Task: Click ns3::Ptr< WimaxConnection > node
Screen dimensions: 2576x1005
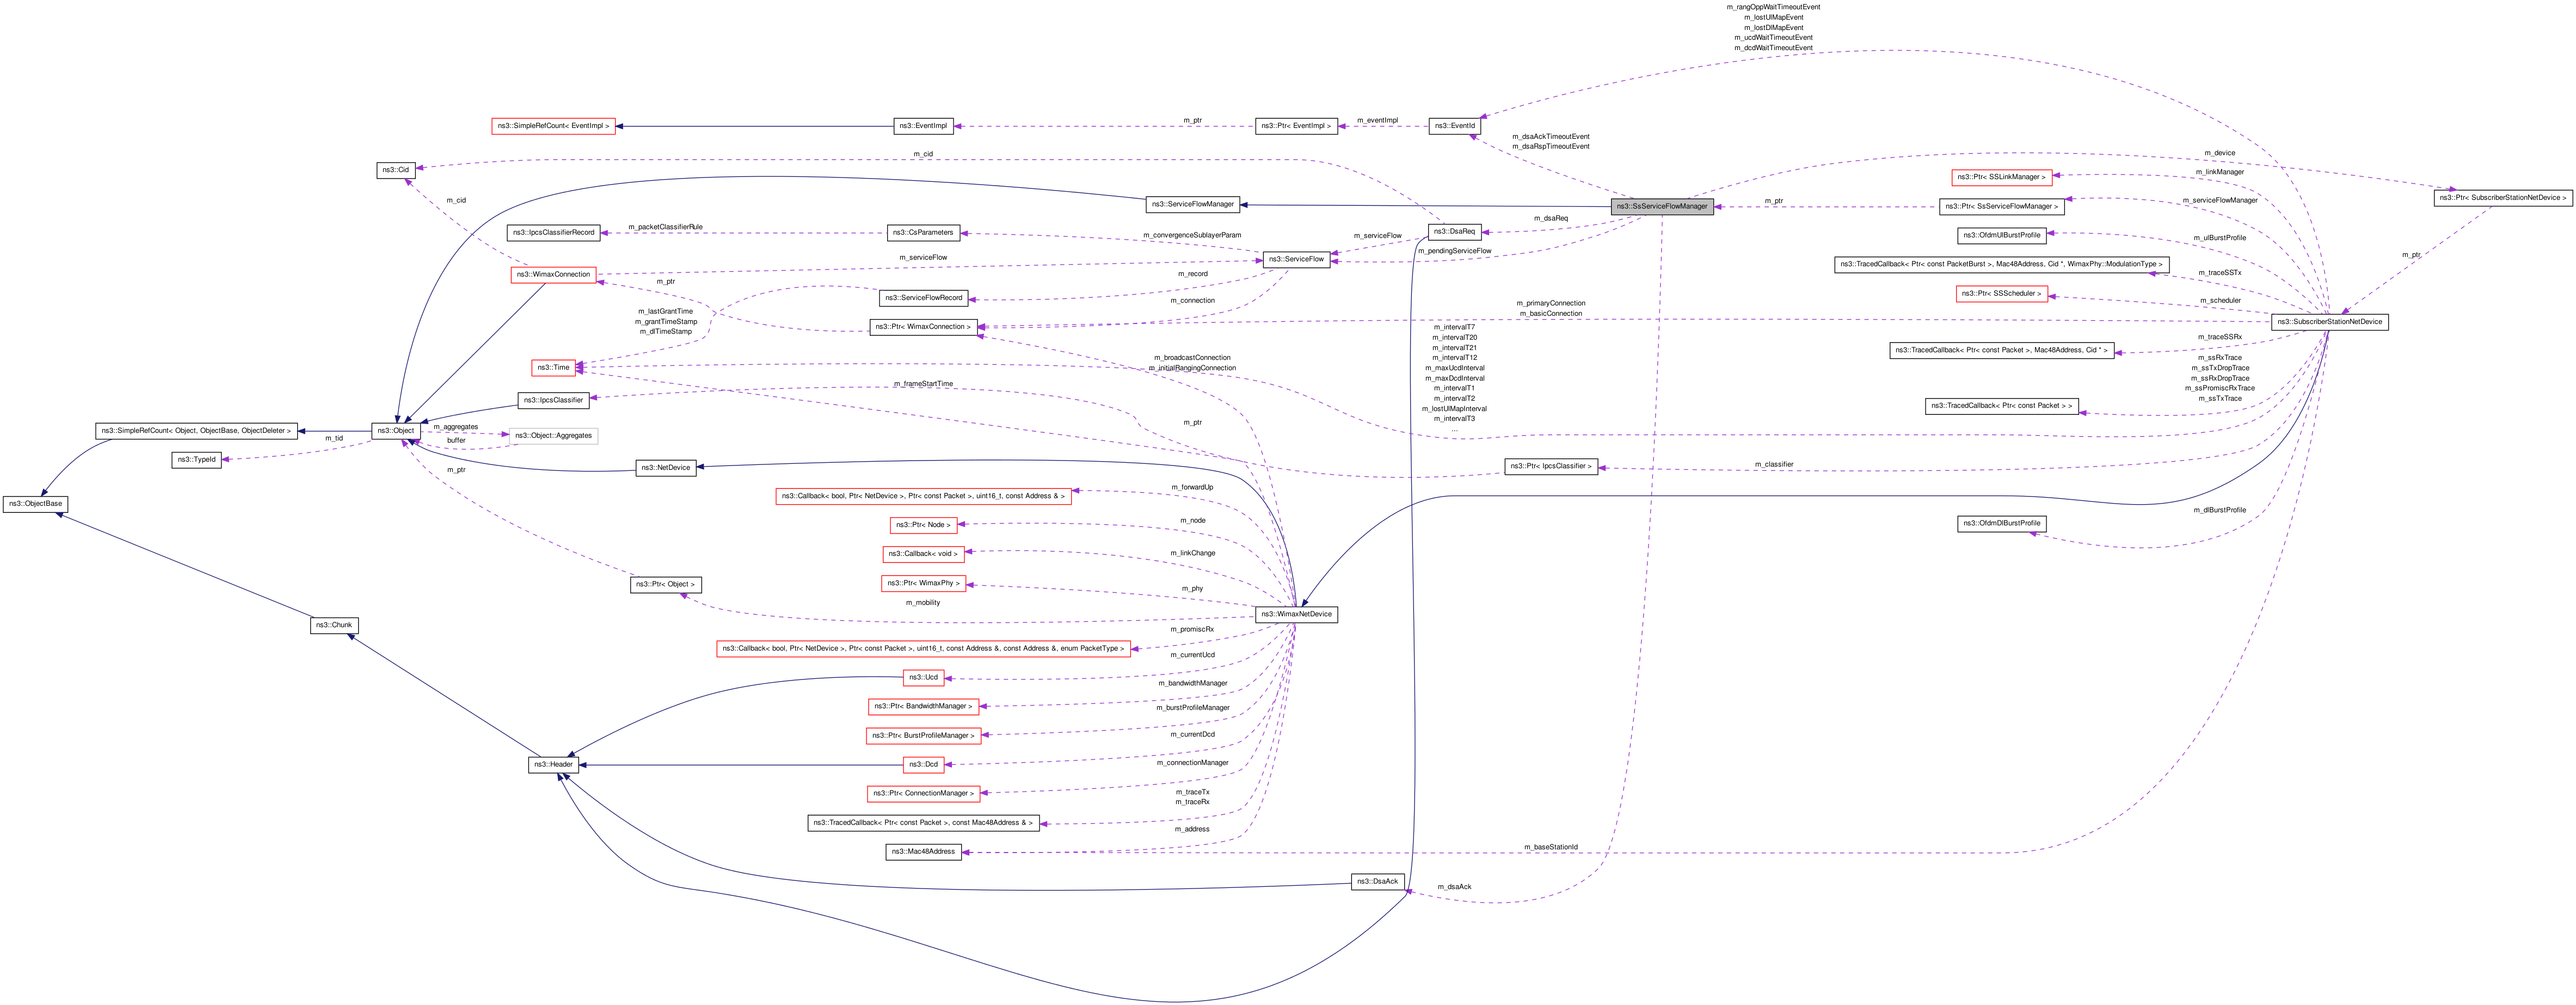Action: pyautogui.click(x=923, y=327)
